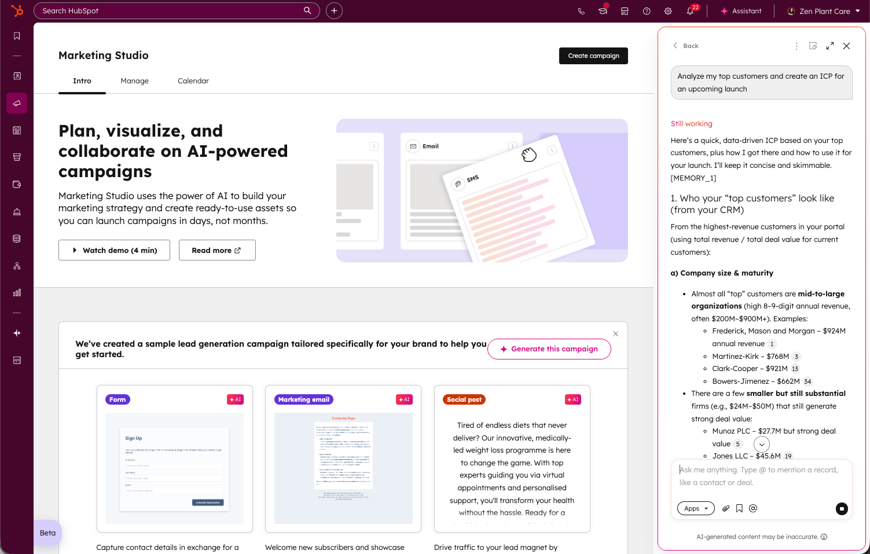The height and width of the screenshot is (554, 870).
Task: Click the scroll-down chevron in chat
Action: [x=762, y=444]
